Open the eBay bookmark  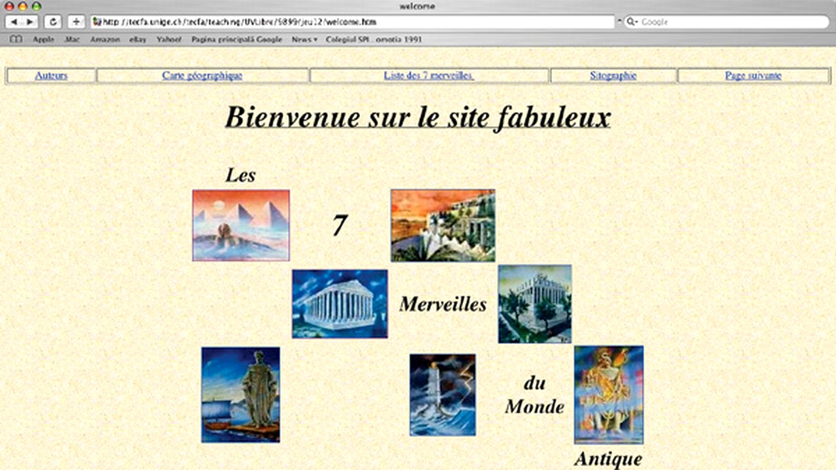pyautogui.click(x=138, y=40)
